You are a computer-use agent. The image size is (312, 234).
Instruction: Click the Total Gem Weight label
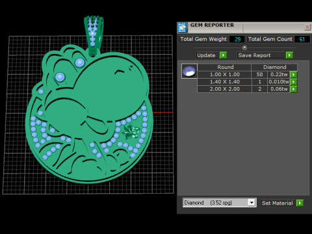pos(203,39)
